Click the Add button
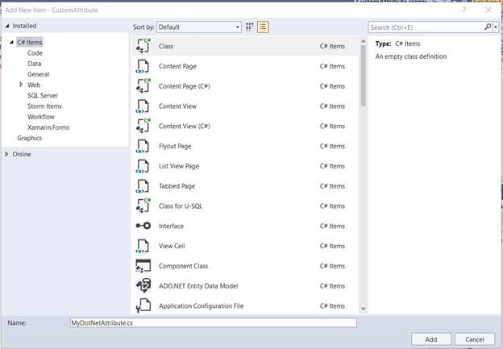Image resolution: width=503 pixels, height=349 pixels. (430, 339)
